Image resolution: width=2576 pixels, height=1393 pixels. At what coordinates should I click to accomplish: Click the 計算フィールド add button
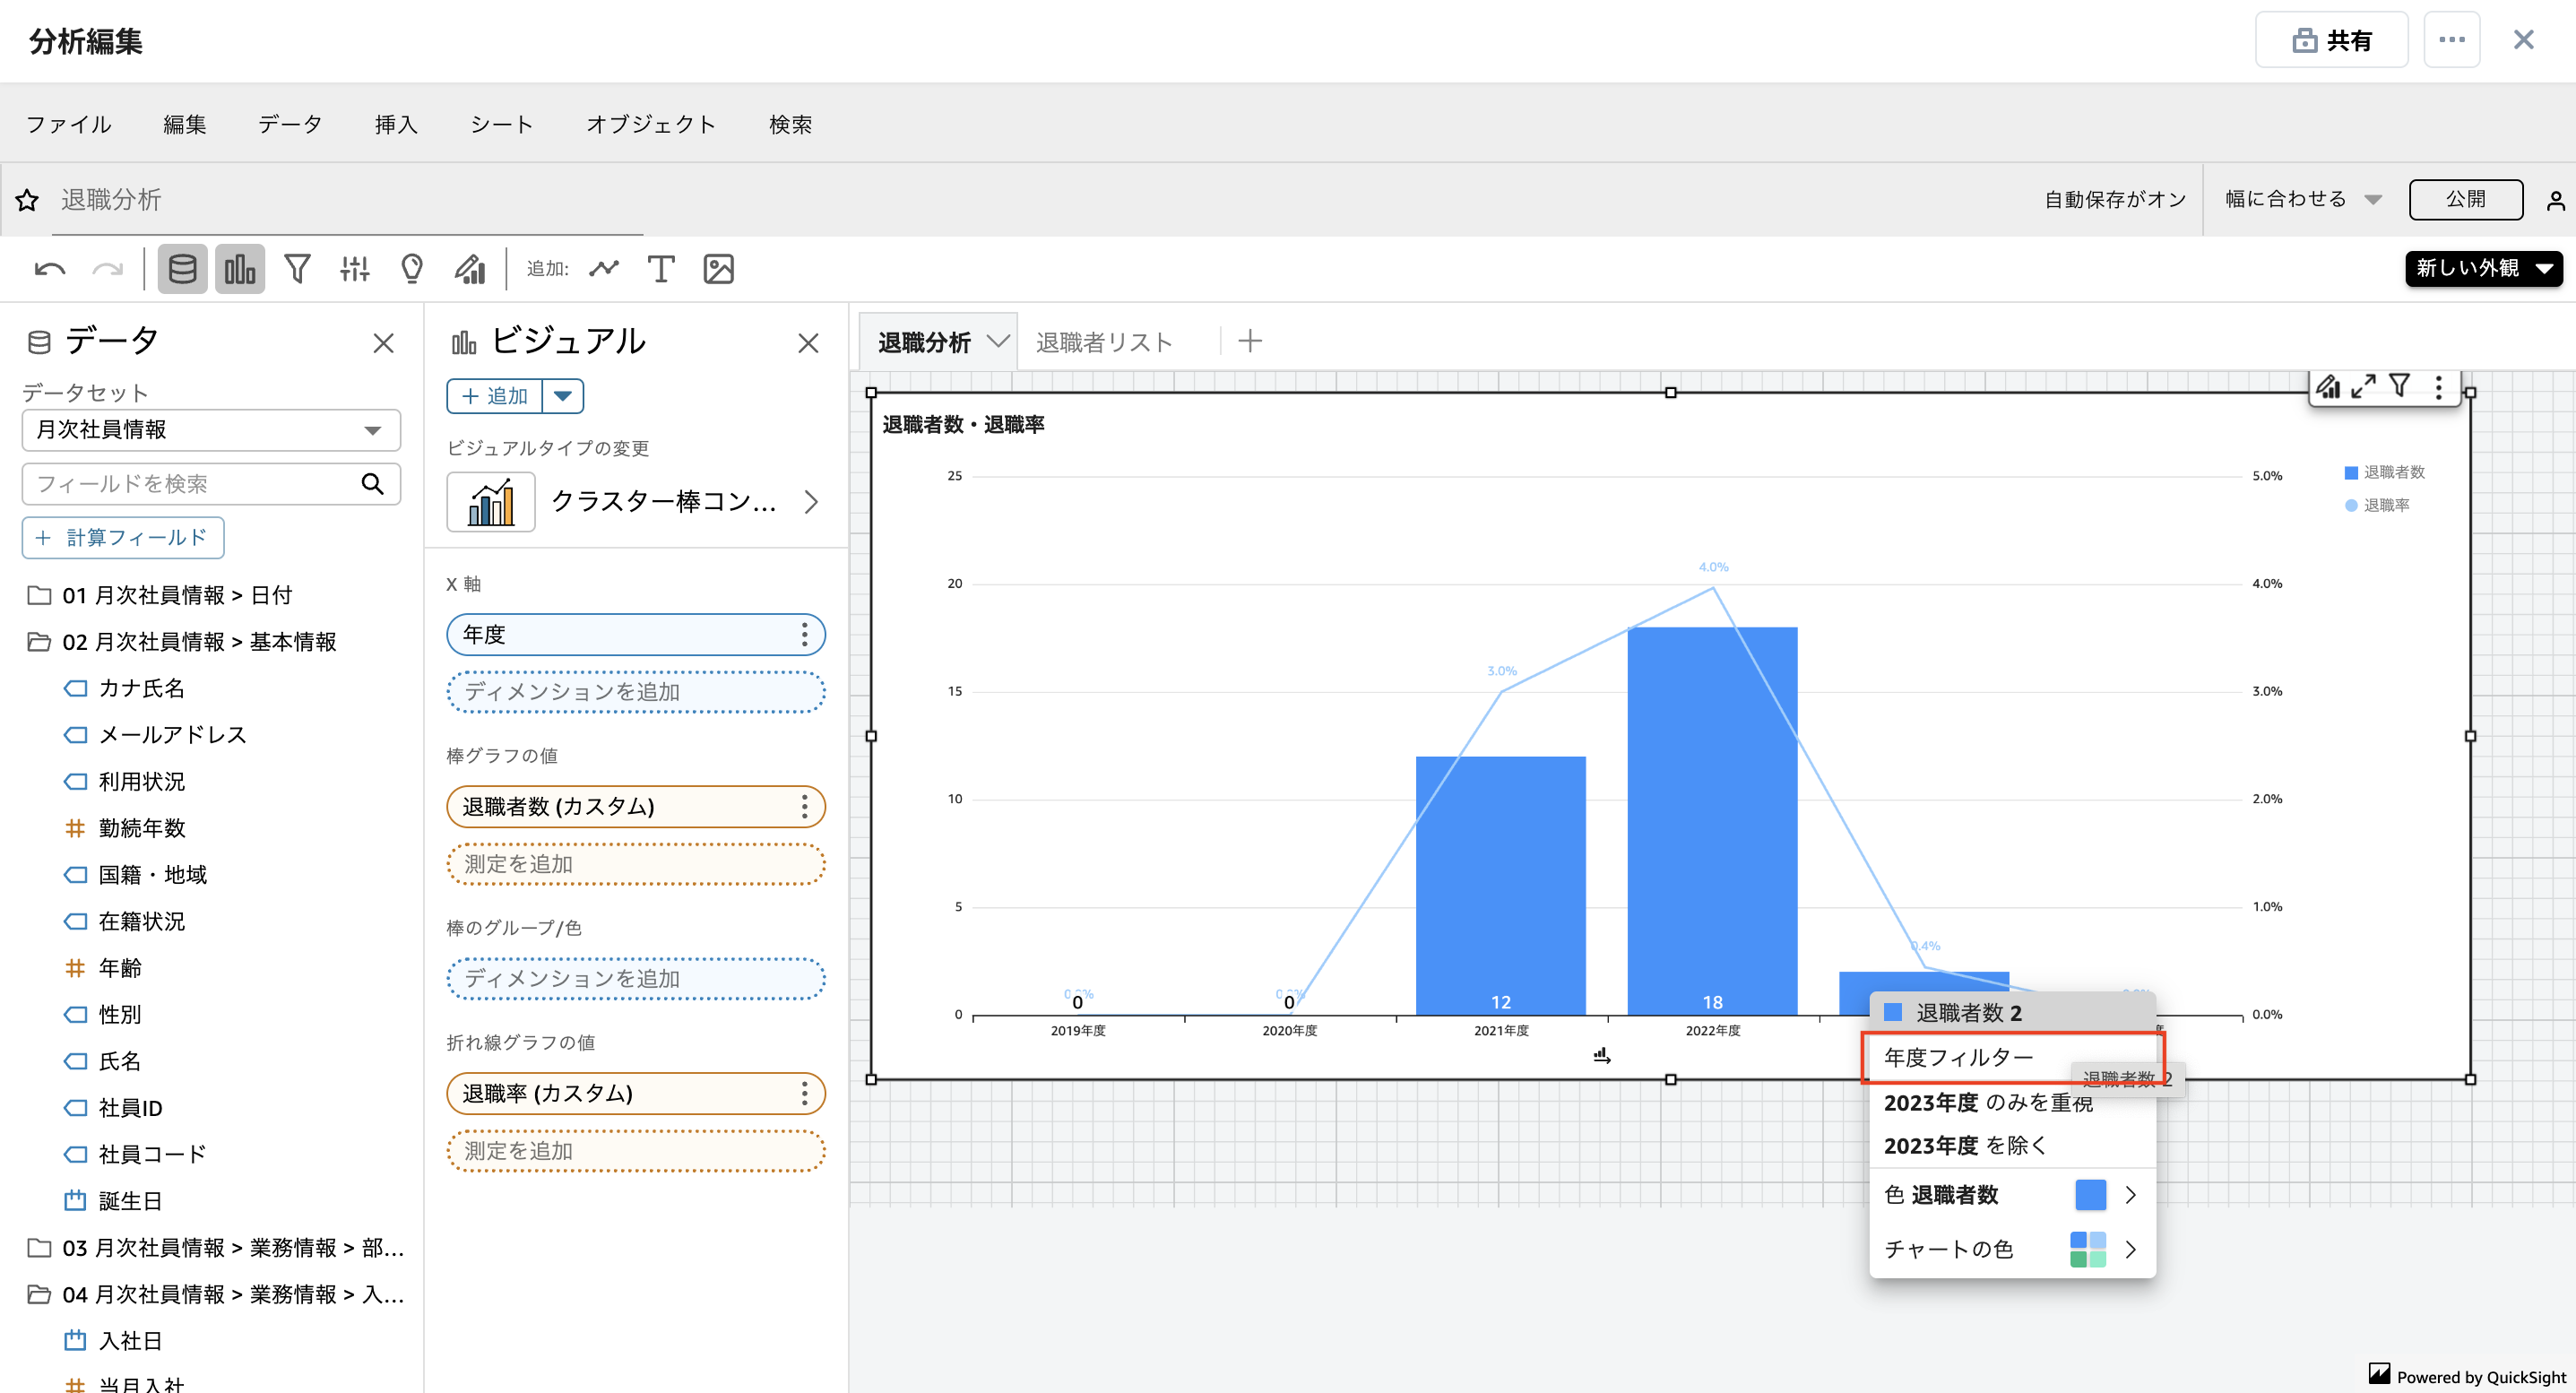tap(123, 538)
